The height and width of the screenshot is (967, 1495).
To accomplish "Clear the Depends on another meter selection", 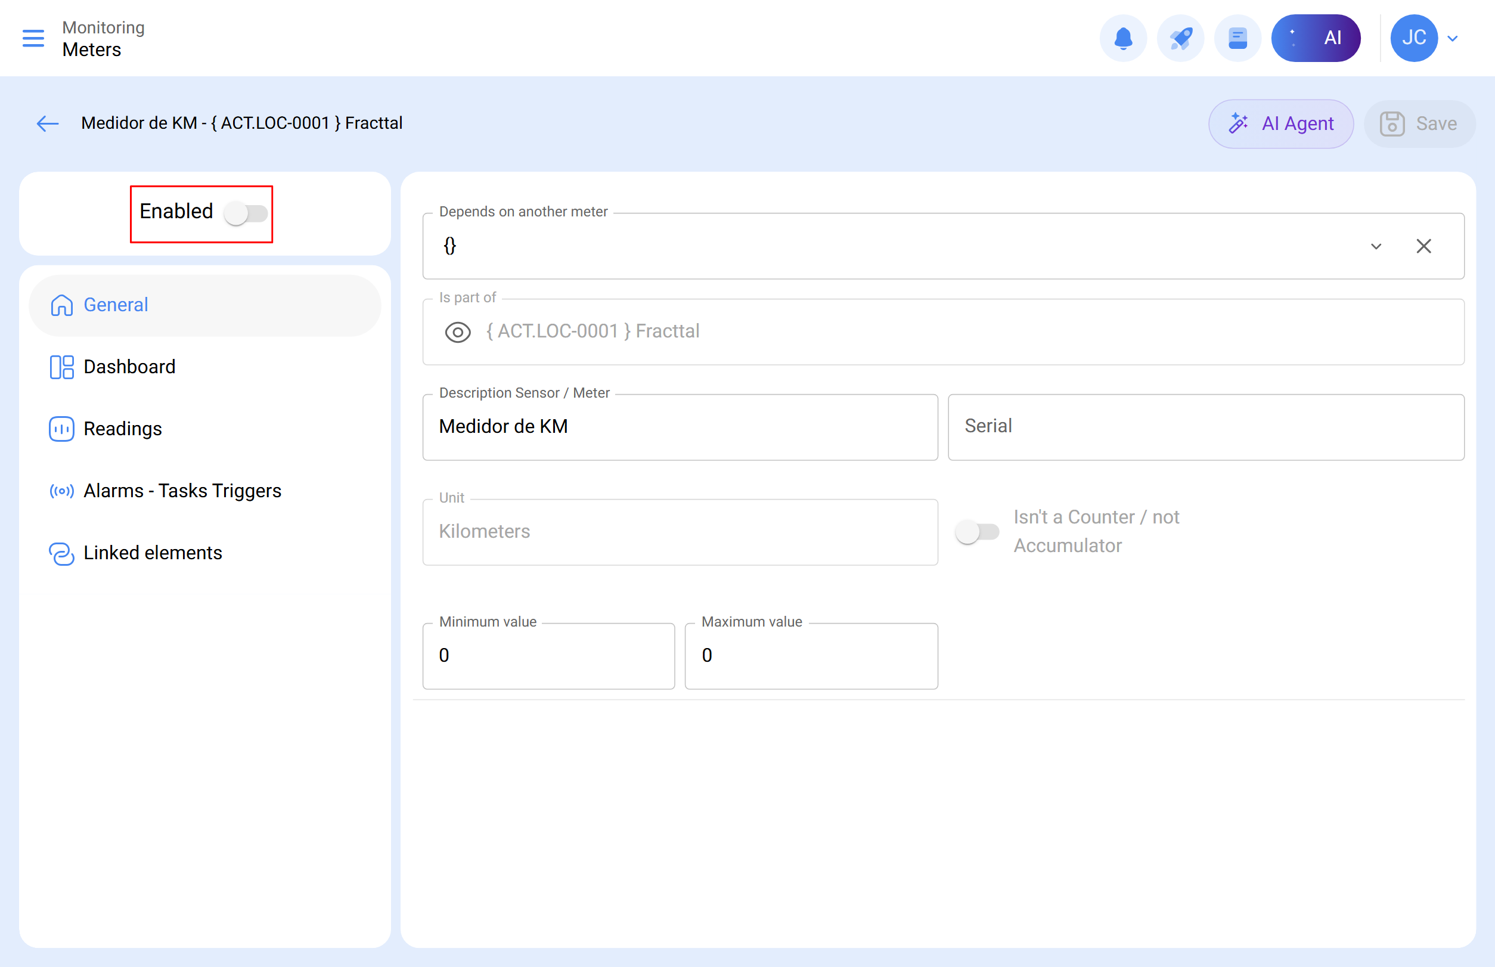I will click(x=1423, y=246).
